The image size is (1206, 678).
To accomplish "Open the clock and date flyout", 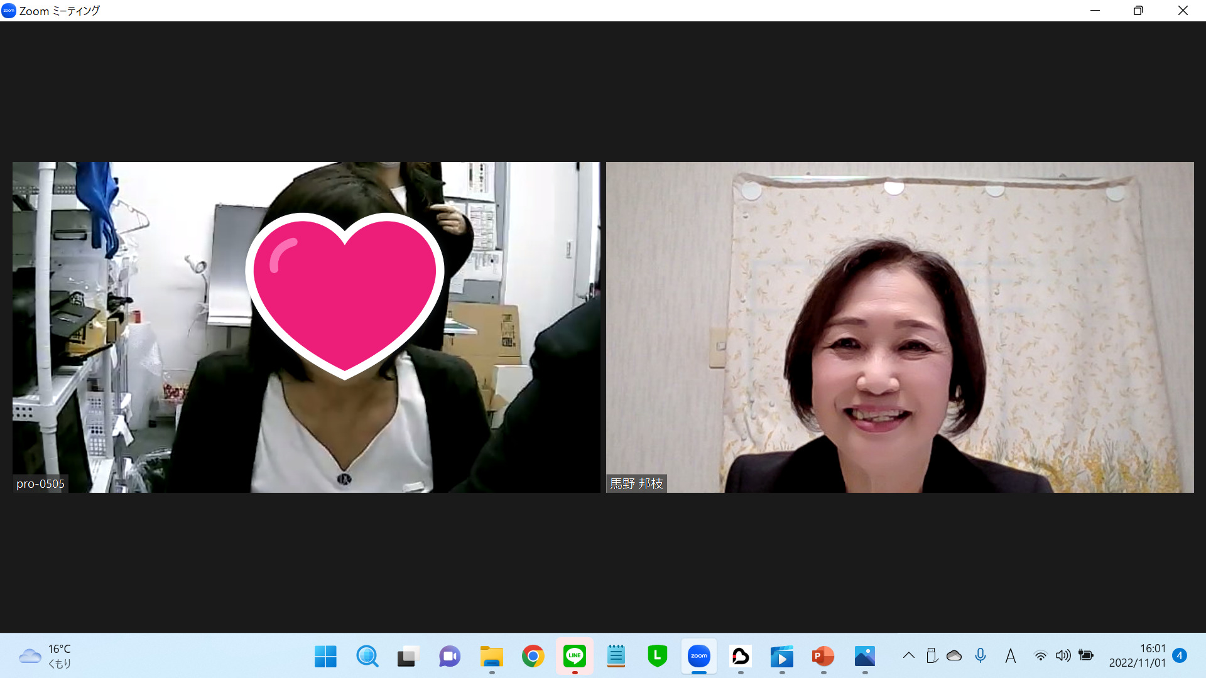I will coord(1137,655).
